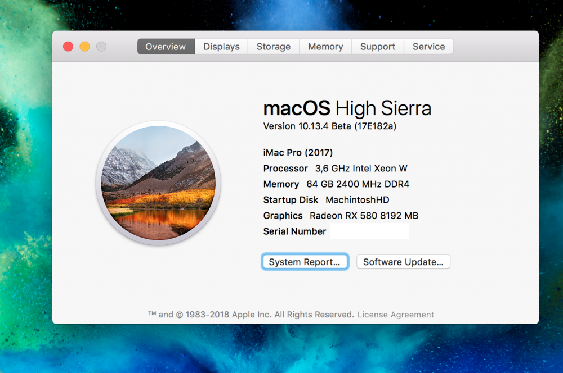Click the Serial Number label
The width and height of the screenshot is (563, 373).
click(295, 231)
